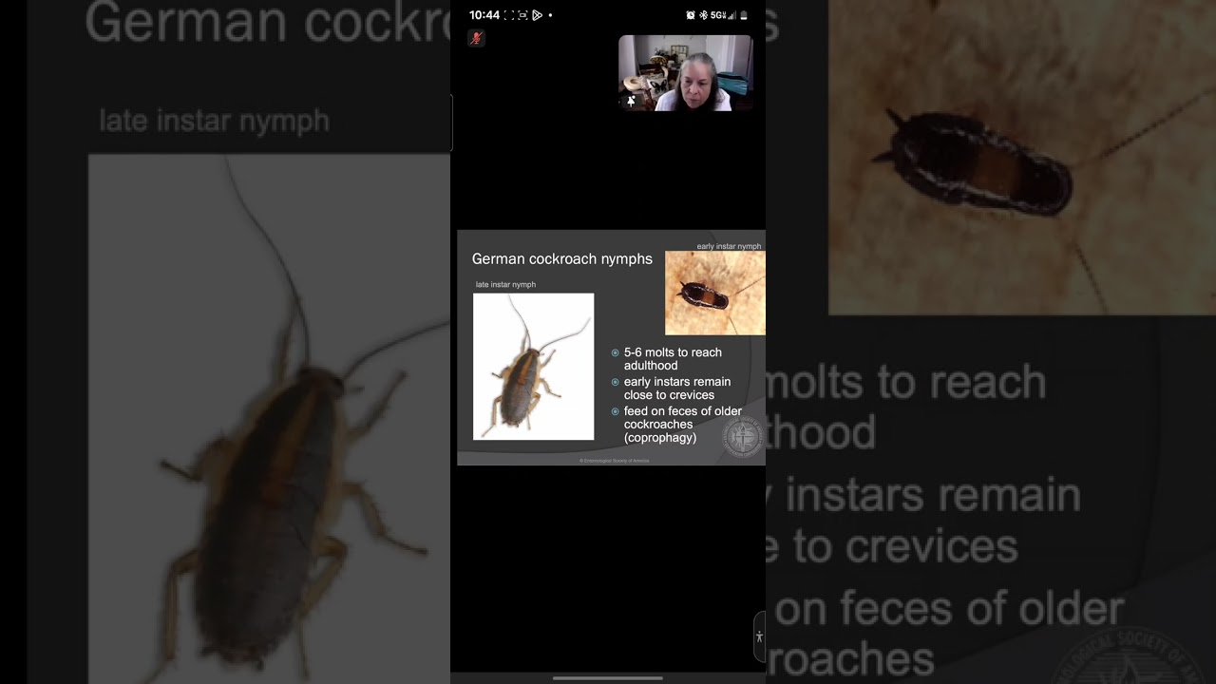
Task: Tap the Bluetooth status bar icon
Action: [x=704, y=15]
